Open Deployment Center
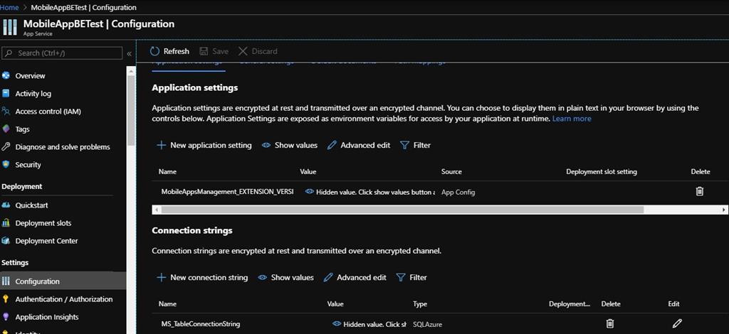The height and width of the screenshot is (334, 729). [x=46, y=241]
